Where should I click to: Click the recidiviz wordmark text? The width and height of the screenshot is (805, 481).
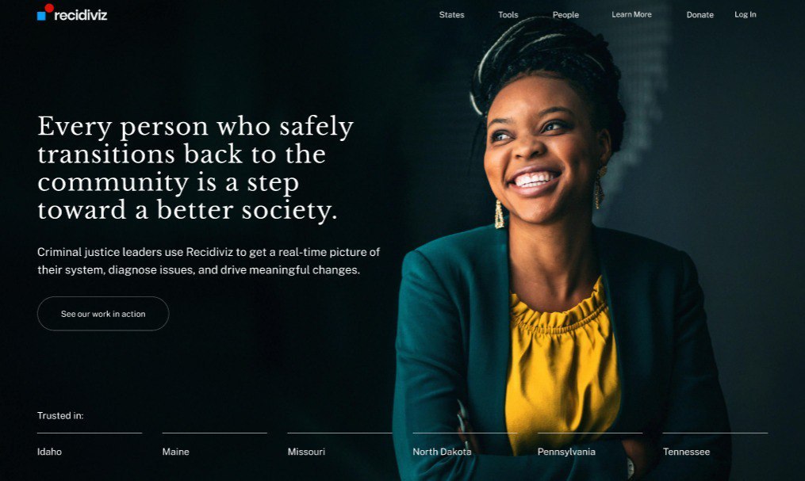[x=81, y=15]
